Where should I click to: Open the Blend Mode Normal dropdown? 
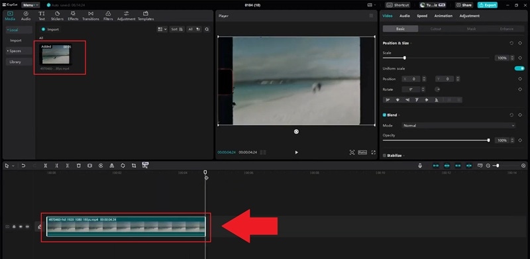[x=458, y=125]
